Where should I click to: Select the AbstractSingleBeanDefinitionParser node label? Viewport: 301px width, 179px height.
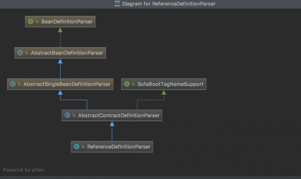(x=67, y=84)
